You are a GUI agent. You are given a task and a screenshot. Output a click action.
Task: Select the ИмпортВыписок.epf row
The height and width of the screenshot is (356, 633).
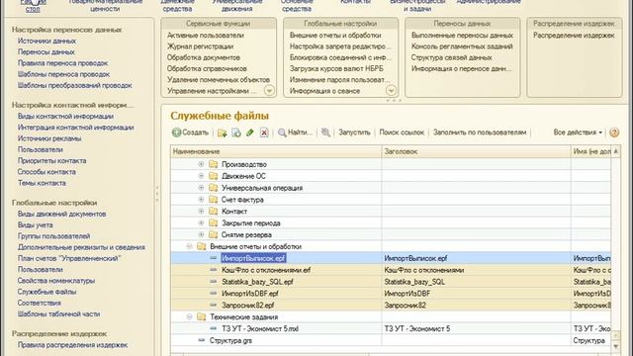pos(391,258)
